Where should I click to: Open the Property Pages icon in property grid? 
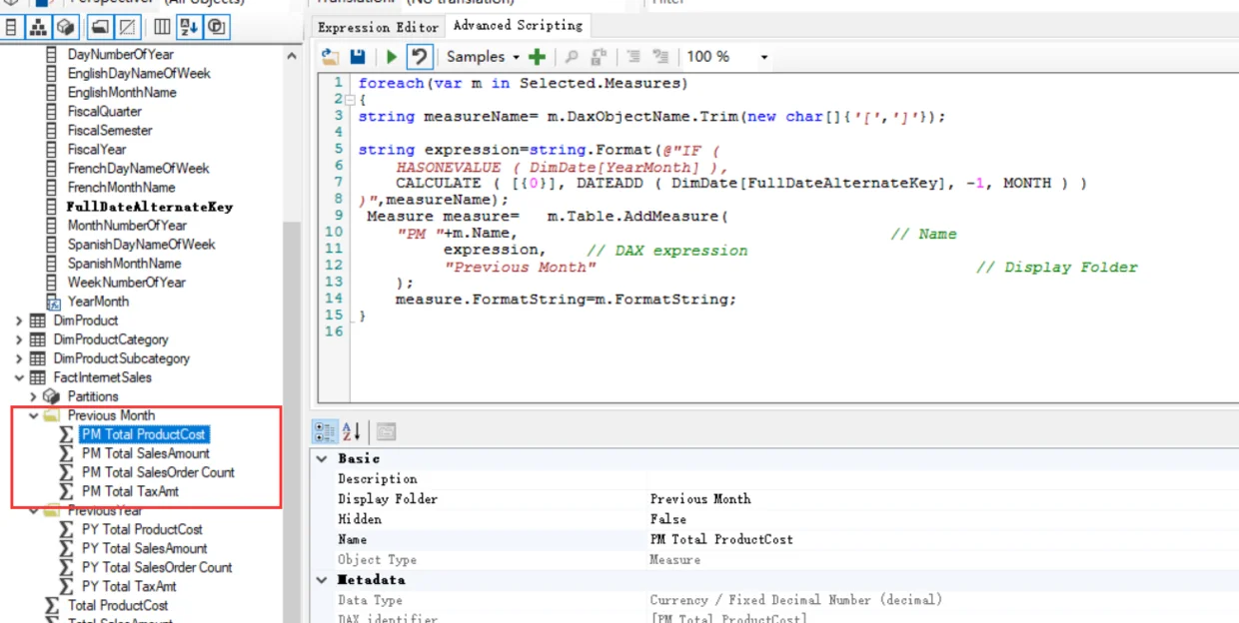tap(386, 431)
